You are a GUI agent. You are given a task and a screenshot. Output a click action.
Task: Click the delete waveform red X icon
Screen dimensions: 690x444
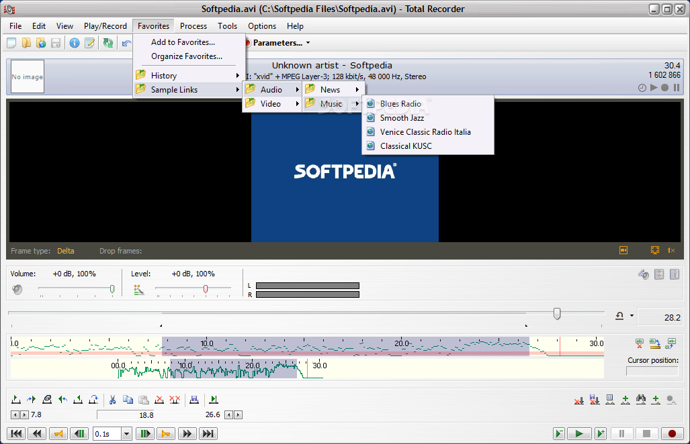(x=640, y=343)
